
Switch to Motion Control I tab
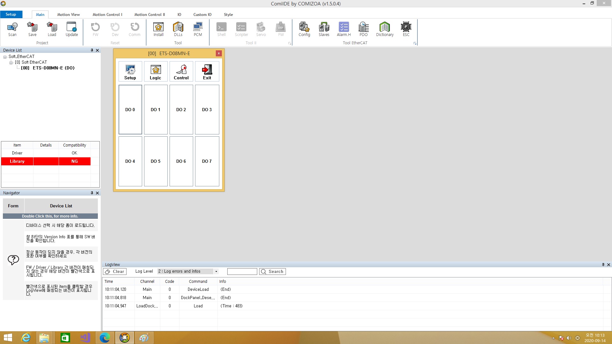point(107,15)
